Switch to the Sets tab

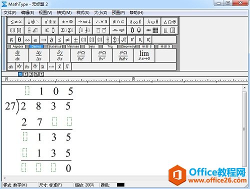pyautogui.click(x=91, y=46)
